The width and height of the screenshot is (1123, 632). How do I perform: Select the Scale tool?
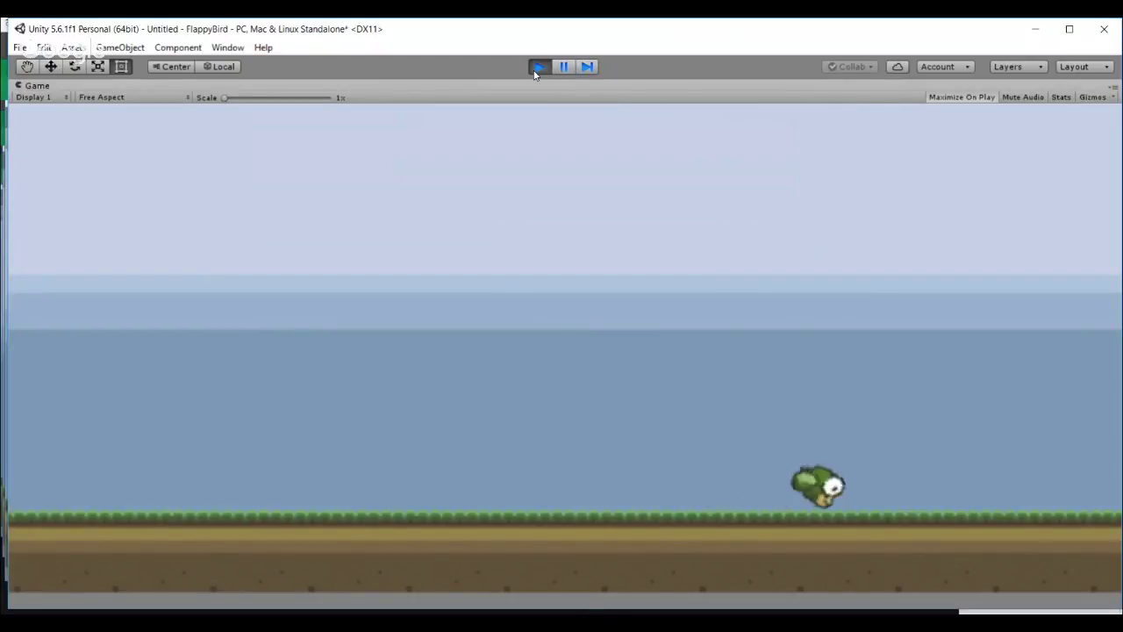pos(97,67)
